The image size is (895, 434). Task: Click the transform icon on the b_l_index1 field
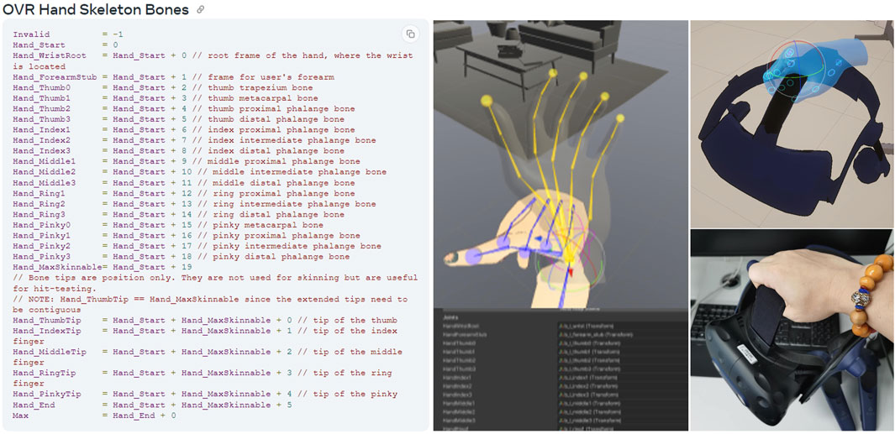tap(561, 378)
